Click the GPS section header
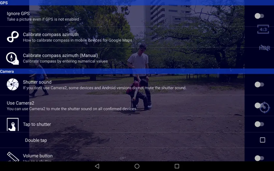 [x=137, y=3]
